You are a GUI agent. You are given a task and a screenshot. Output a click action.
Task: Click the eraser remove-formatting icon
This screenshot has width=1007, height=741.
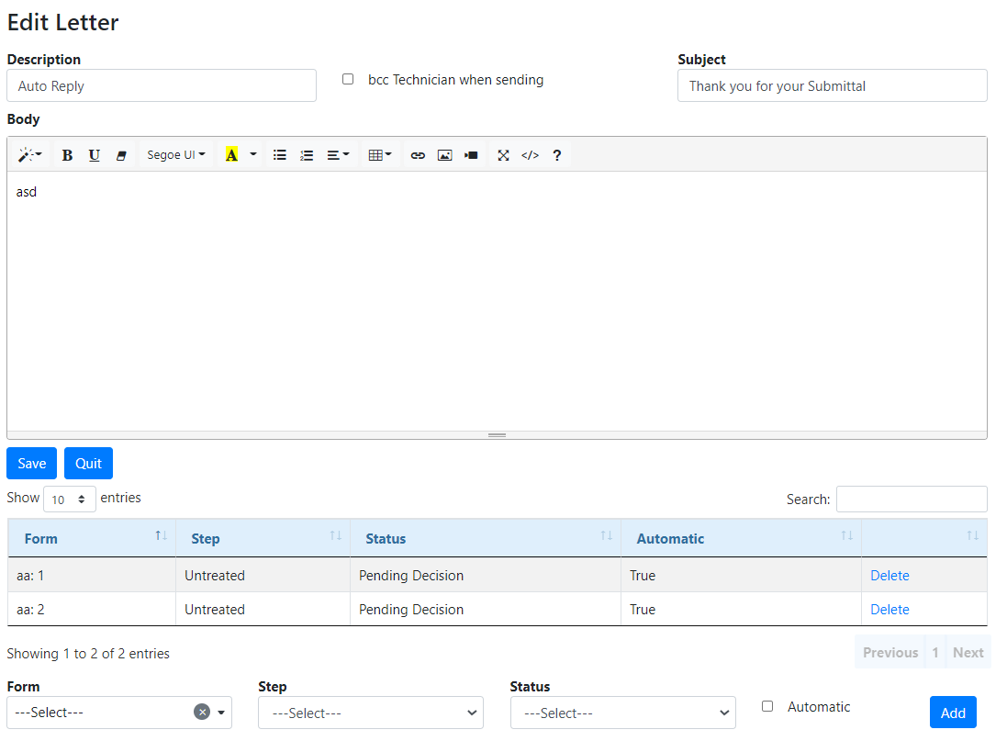121,155
